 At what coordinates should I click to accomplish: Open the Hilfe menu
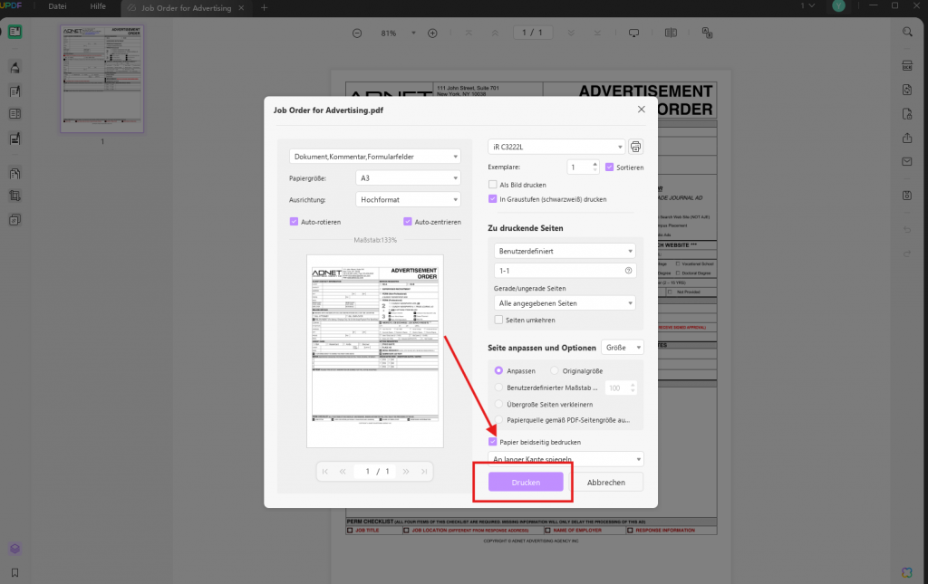point(97,6)
